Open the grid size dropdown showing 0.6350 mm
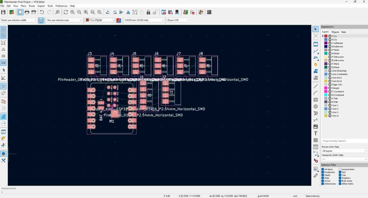Screen dimensions: 368x198 pyautogui.click(x=144, y=20)
